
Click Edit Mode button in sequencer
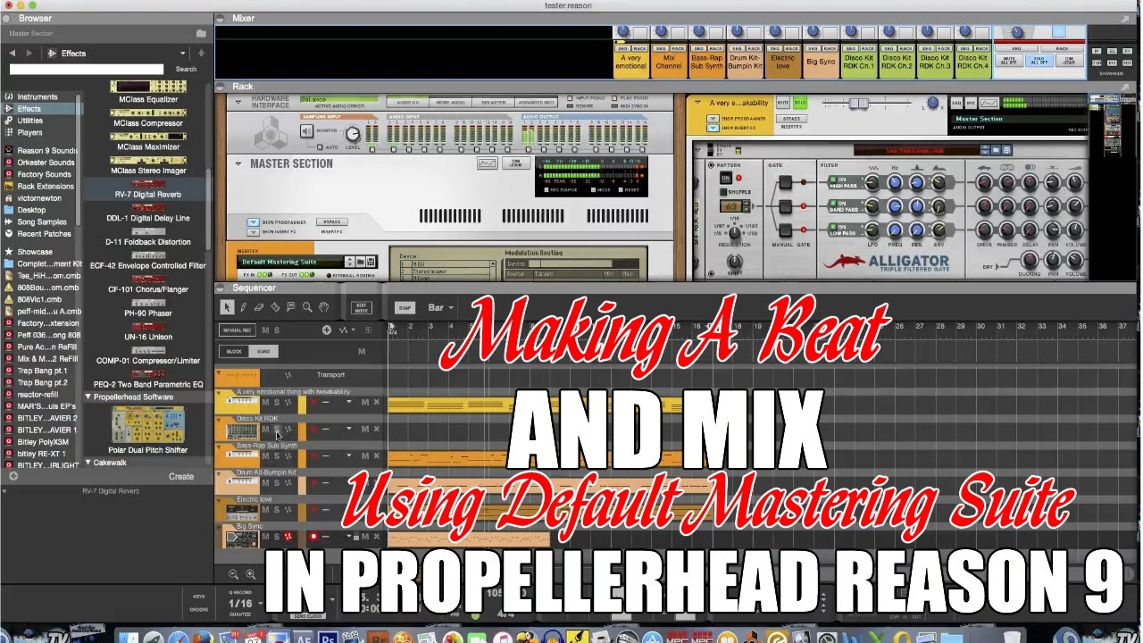(x=362, y=307)
